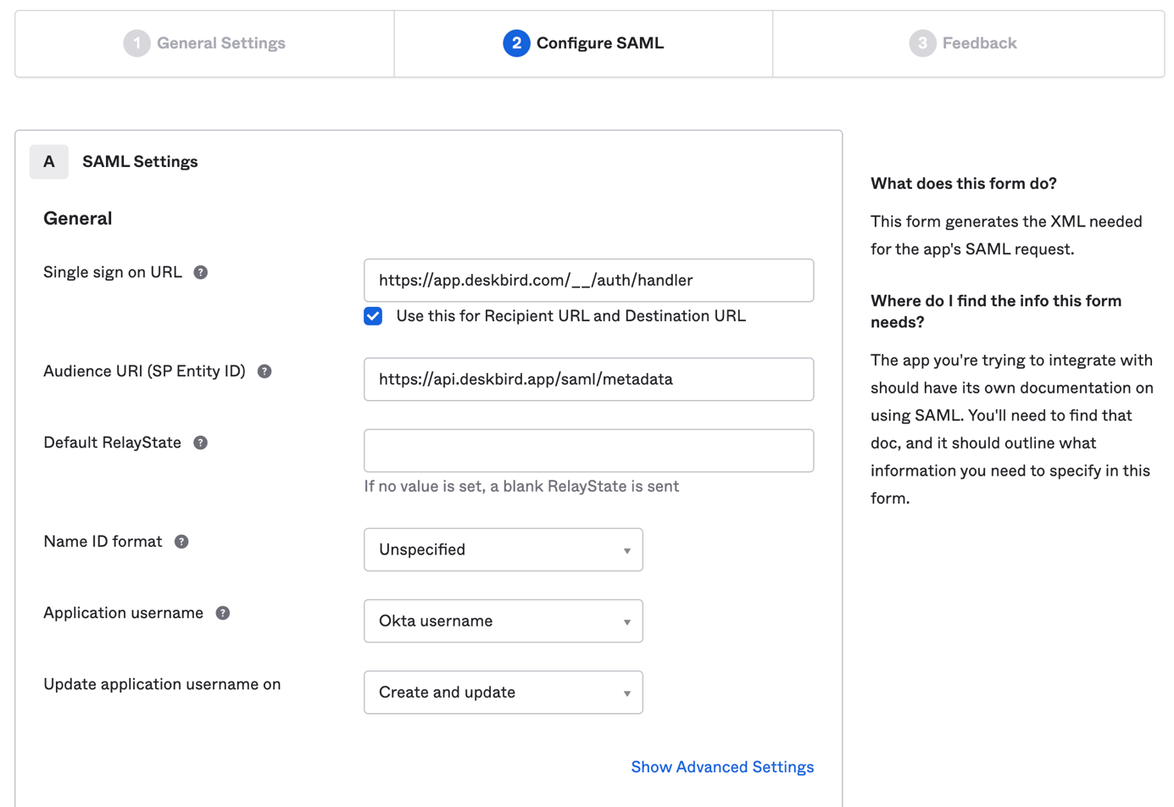Click step 3 circle icon for Feedback
The height and width of the screenshot is (807, 1174).
pos(922,43)
